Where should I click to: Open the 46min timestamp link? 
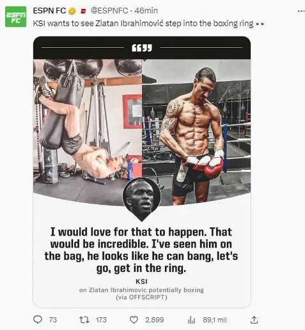click(146, 11)
